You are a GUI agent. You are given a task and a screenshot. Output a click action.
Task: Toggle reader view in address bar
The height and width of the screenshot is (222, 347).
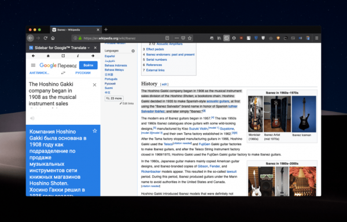click(x=167, y=38)
